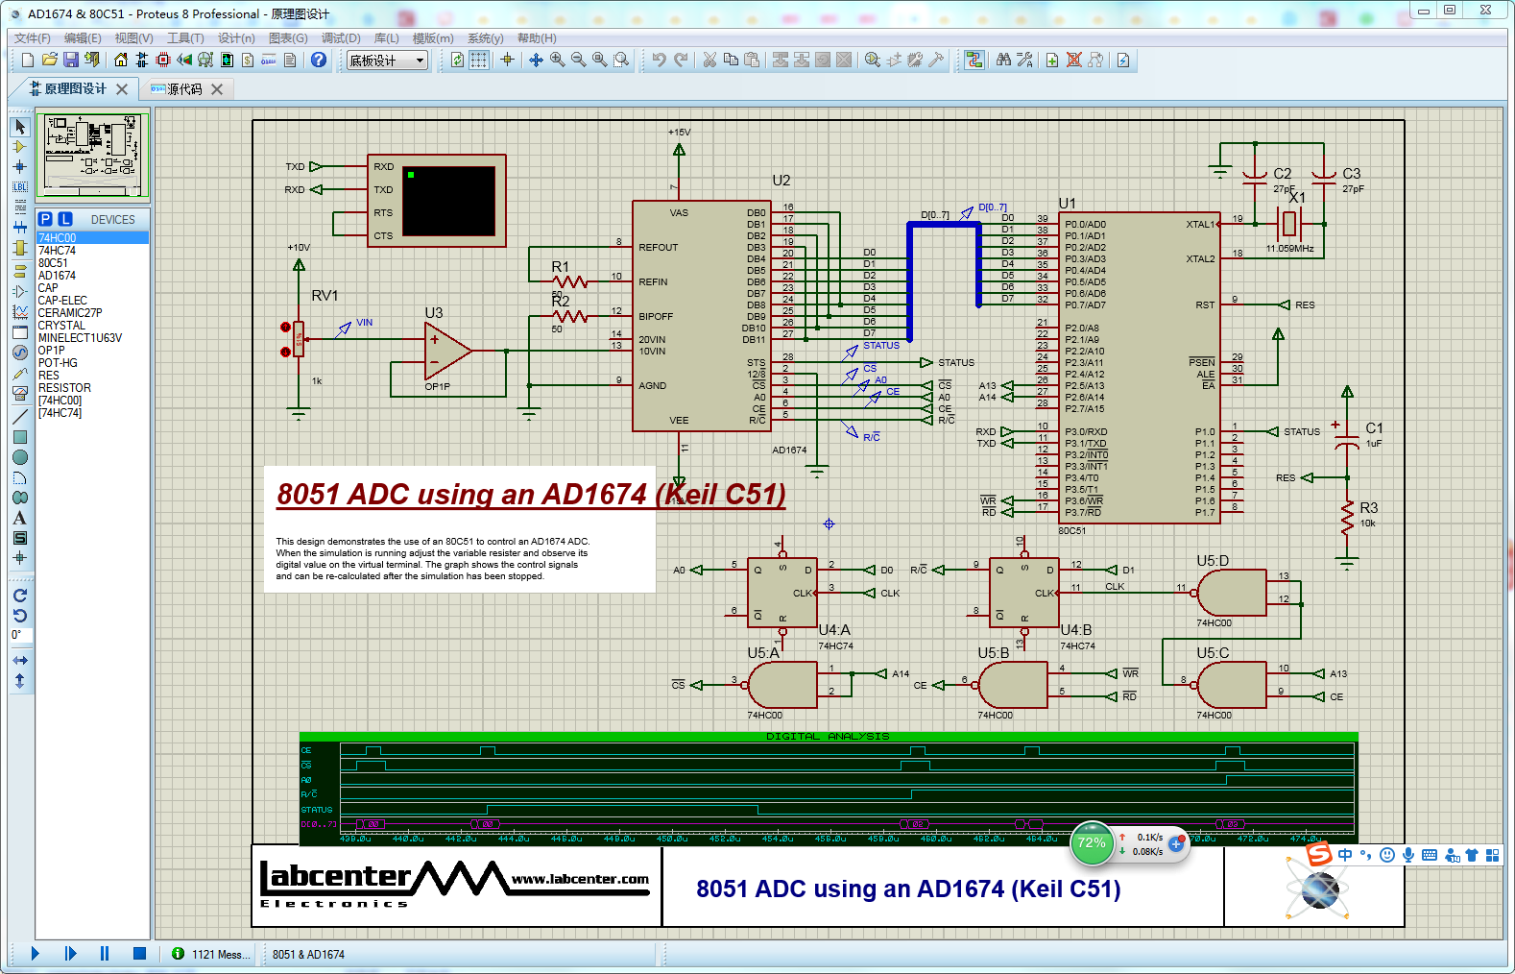Open the 库(L) menu

[x=386, y=38]
